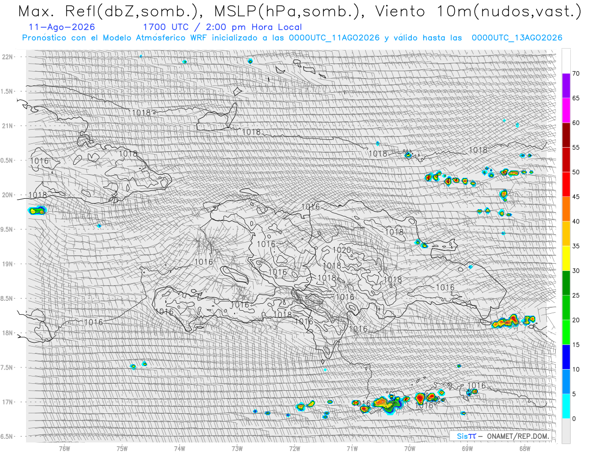Image resolution: width=589 pixels, height=455 pixels.
Task: Click the colorbar value "0"
Action: [574, 418]
